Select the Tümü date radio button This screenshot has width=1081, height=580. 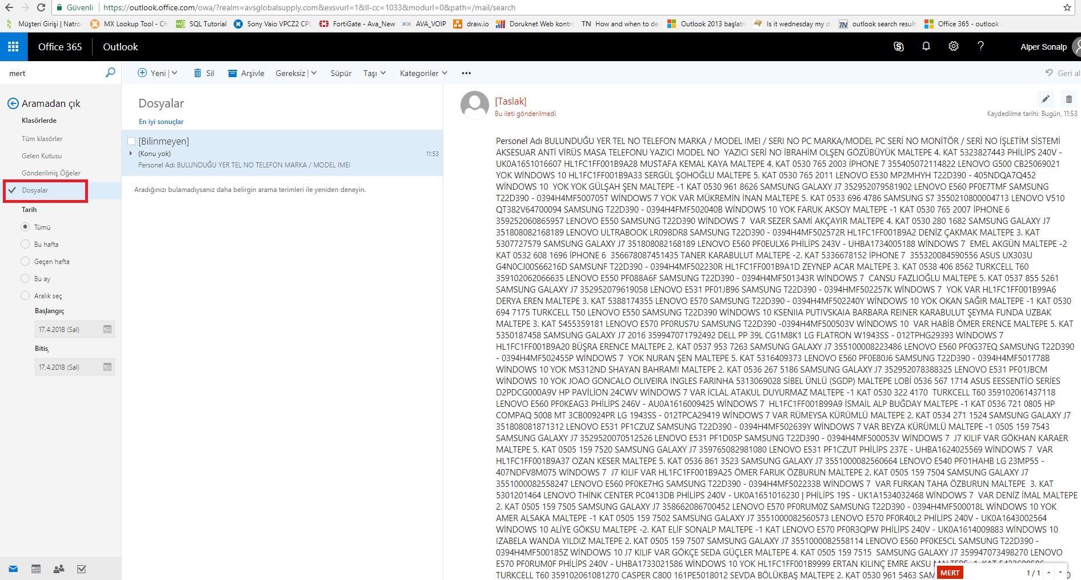(25, 227)
